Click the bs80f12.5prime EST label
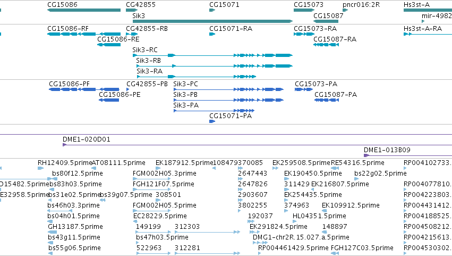 (78, 174)
